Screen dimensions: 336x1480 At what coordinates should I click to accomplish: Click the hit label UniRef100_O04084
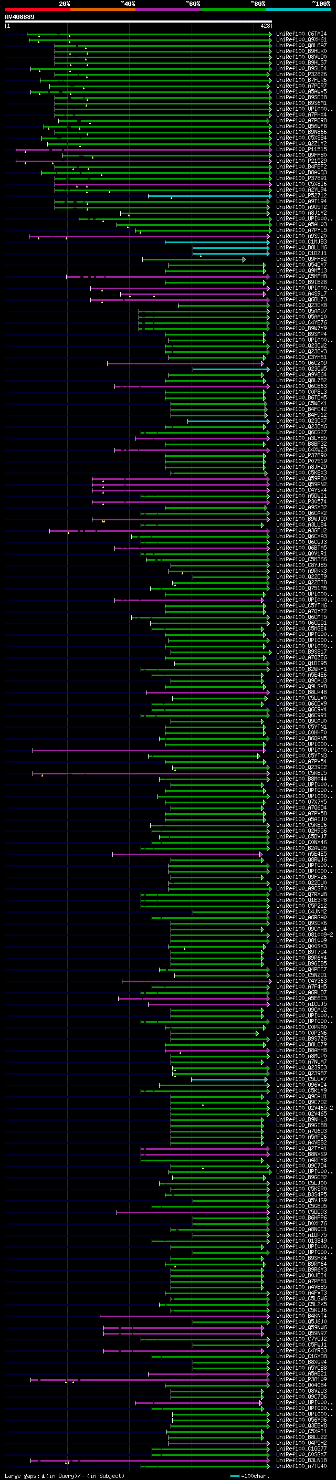(x=301, y=1385)
